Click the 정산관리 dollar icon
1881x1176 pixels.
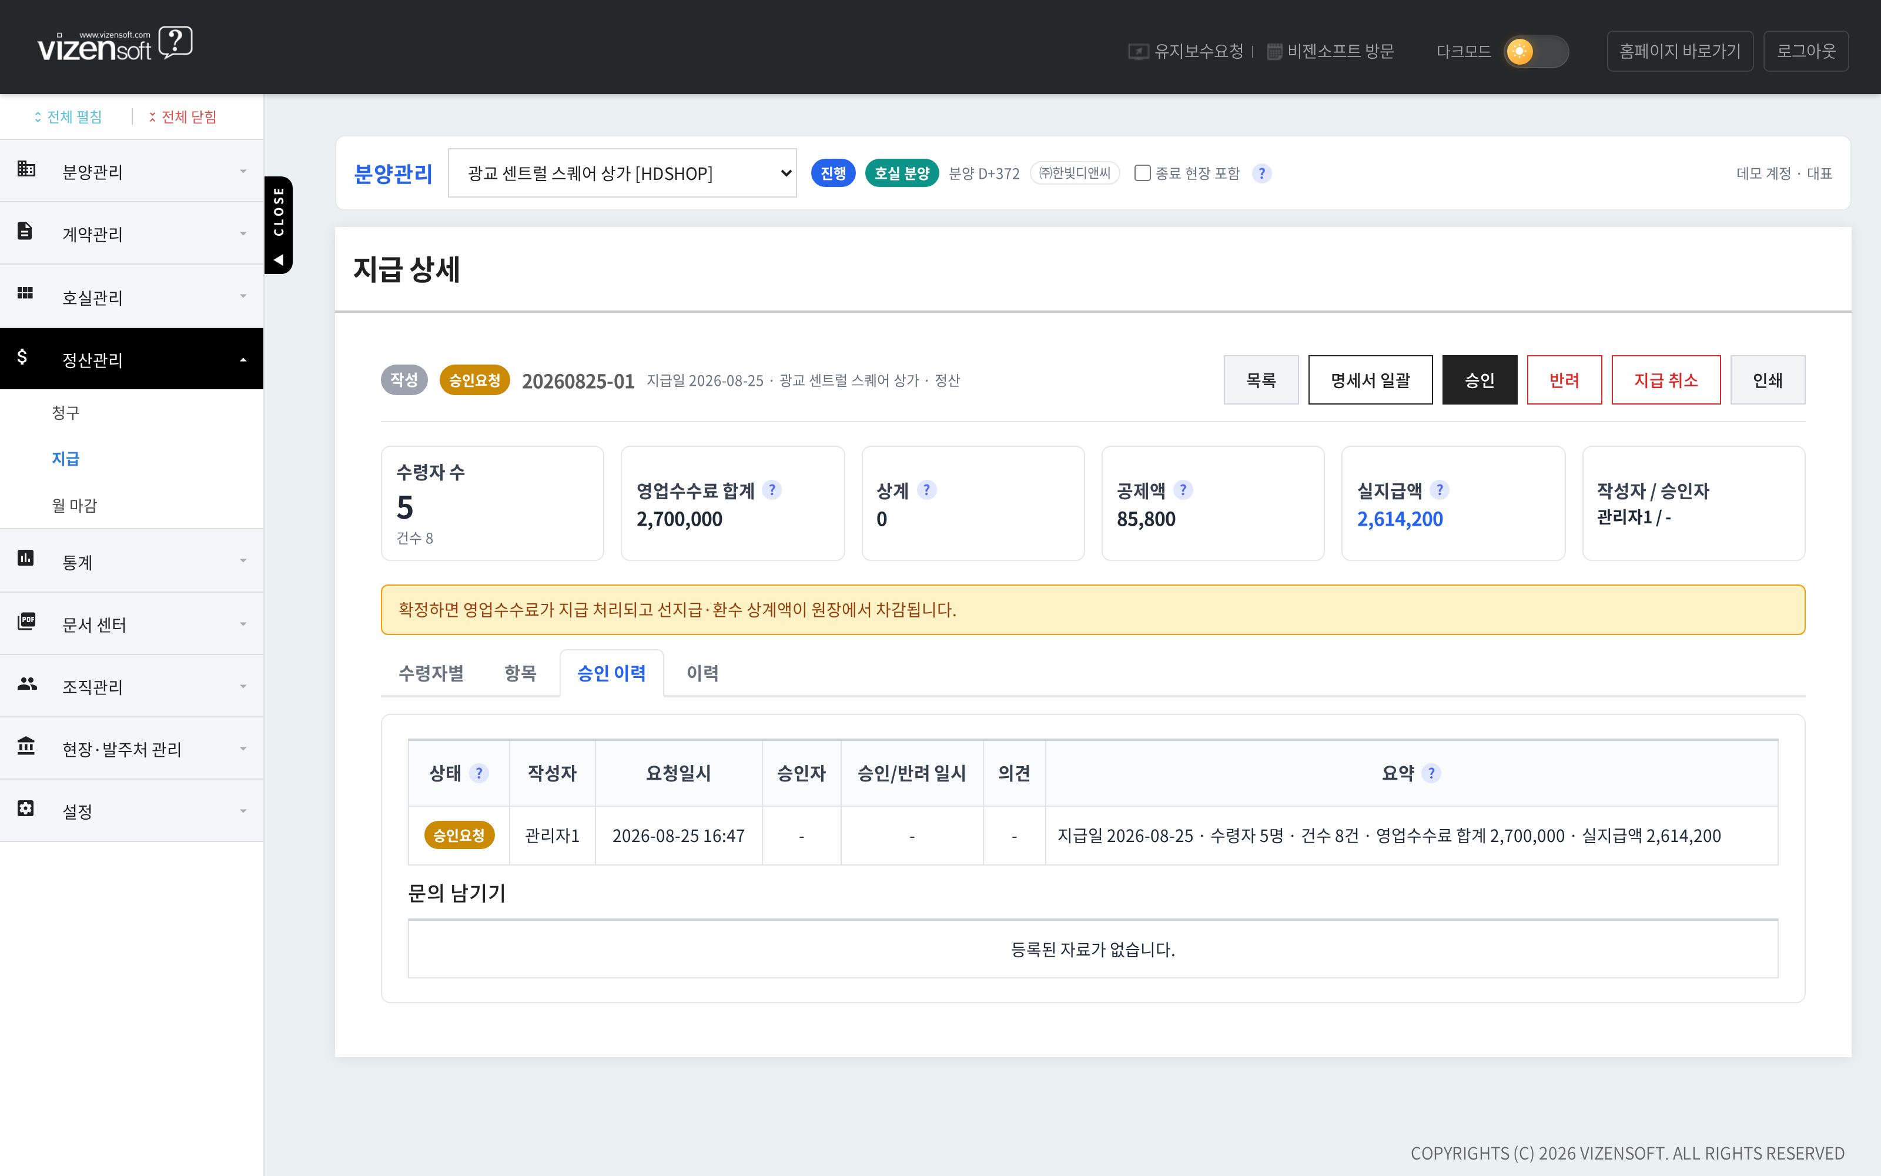coord(22,357)
